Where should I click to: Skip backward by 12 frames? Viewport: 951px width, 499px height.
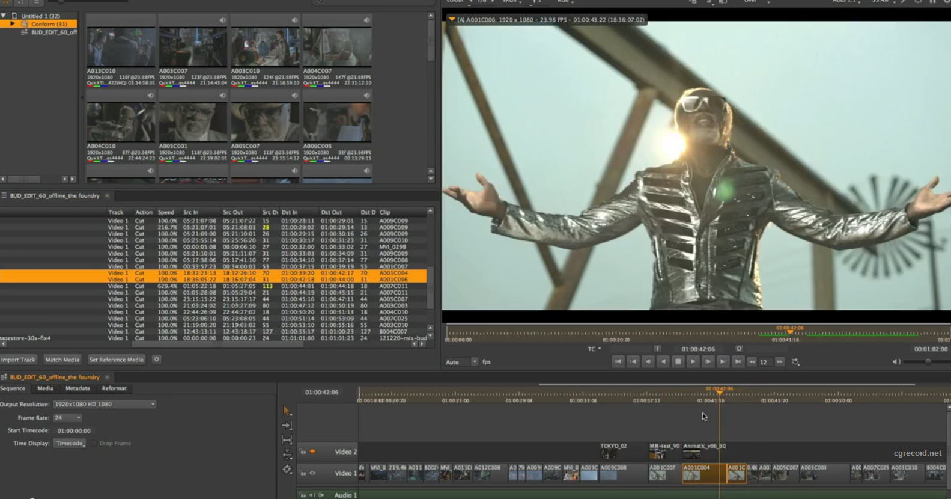click(752, 362)
